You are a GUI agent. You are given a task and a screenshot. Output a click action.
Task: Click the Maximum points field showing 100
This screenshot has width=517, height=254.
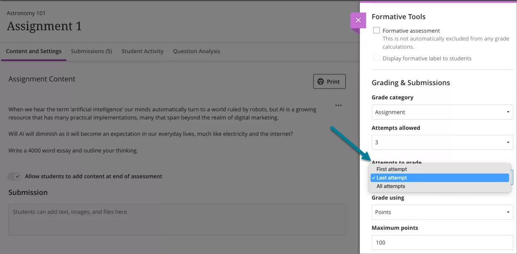(442, 242)
